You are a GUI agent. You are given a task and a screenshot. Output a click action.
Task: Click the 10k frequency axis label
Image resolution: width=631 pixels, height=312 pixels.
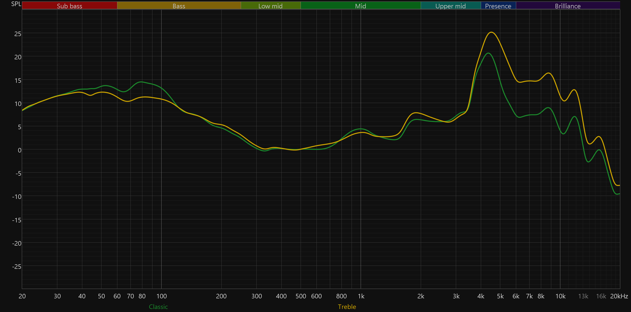(560, 296)
